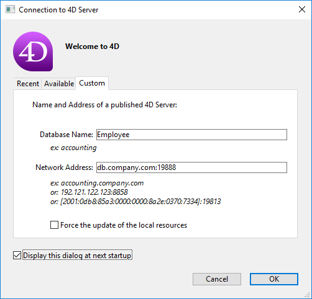Select the Custom tab
Screen dimensions: 312x299
pos(92,83)
